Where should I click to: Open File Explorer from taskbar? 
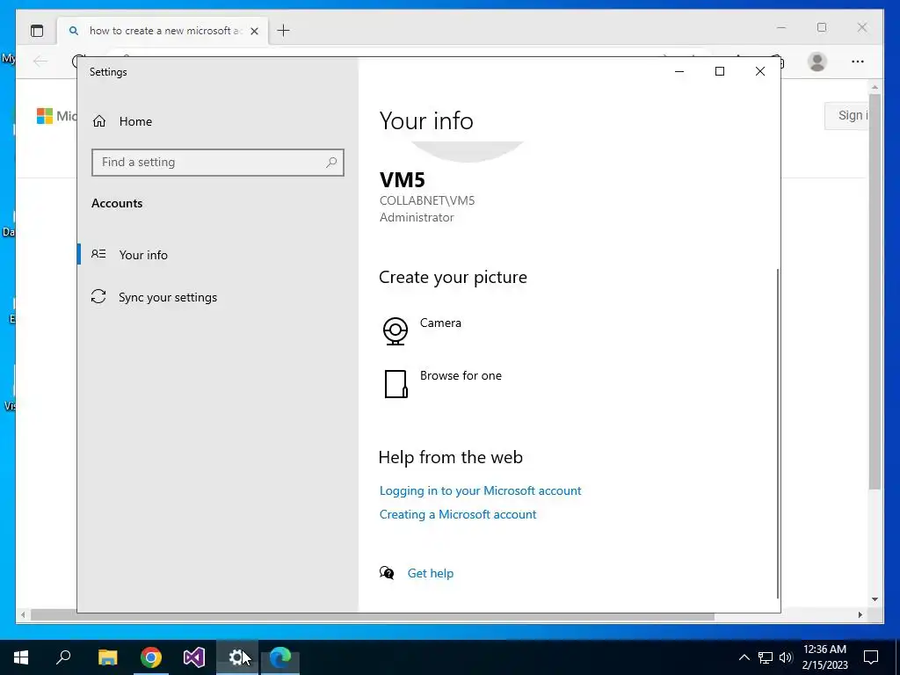[x=107, y=657]
